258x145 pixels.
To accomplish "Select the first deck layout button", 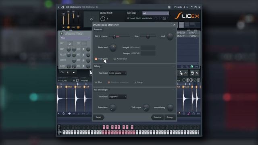I will (181, 25).
